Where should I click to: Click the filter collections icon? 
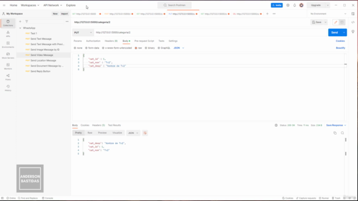tap(27, 21)
